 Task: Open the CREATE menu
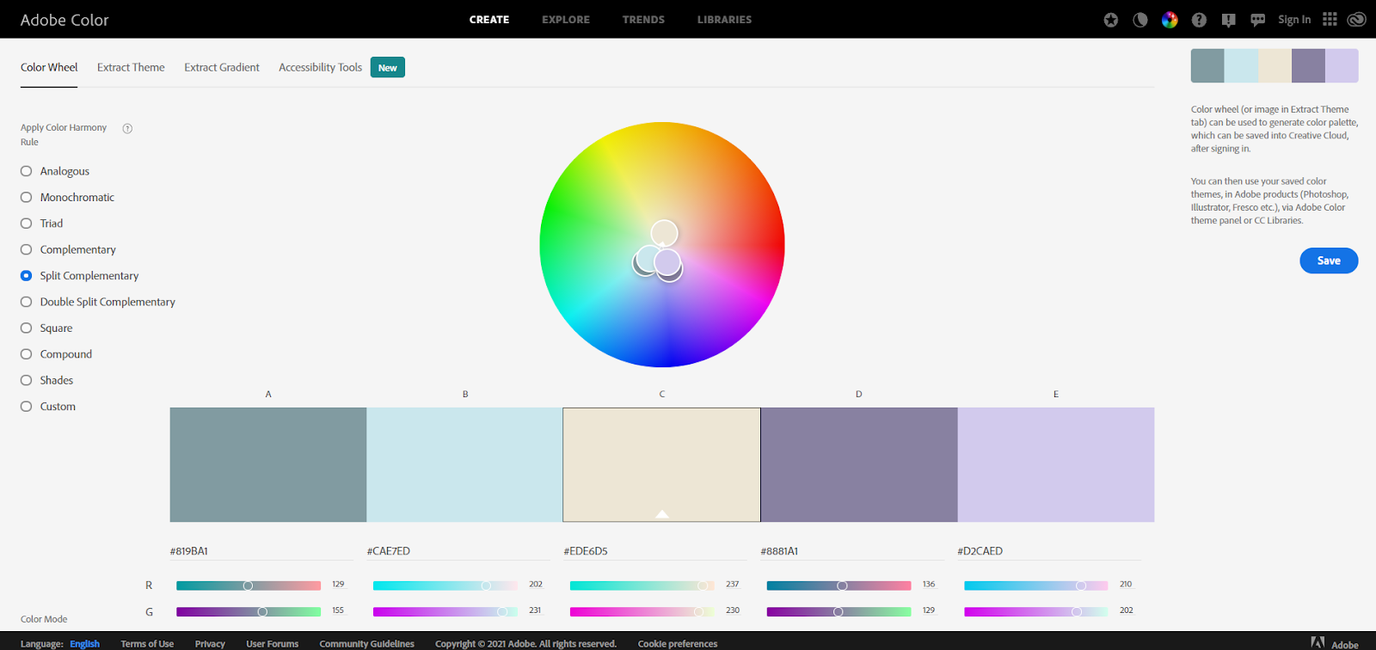click(489, 20)
